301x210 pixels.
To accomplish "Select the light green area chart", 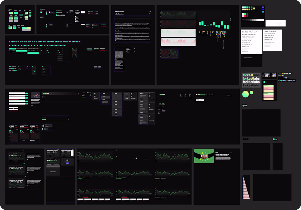I will (x=178, y=33).
